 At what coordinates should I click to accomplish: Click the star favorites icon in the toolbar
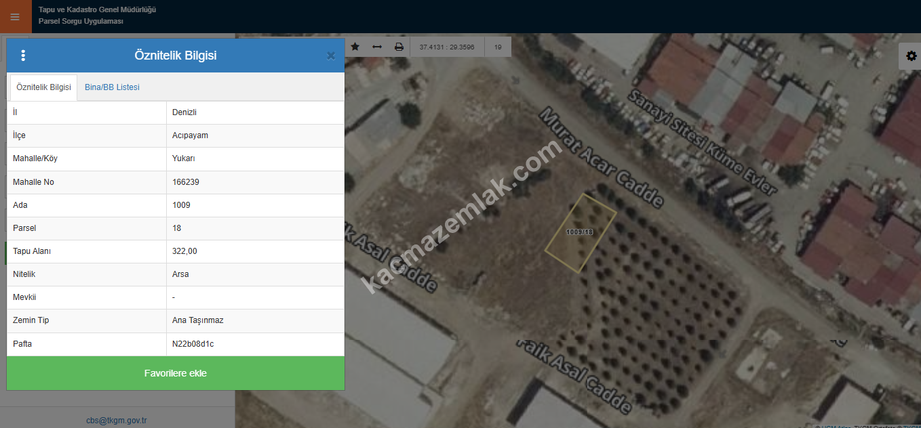click(355, 47)
